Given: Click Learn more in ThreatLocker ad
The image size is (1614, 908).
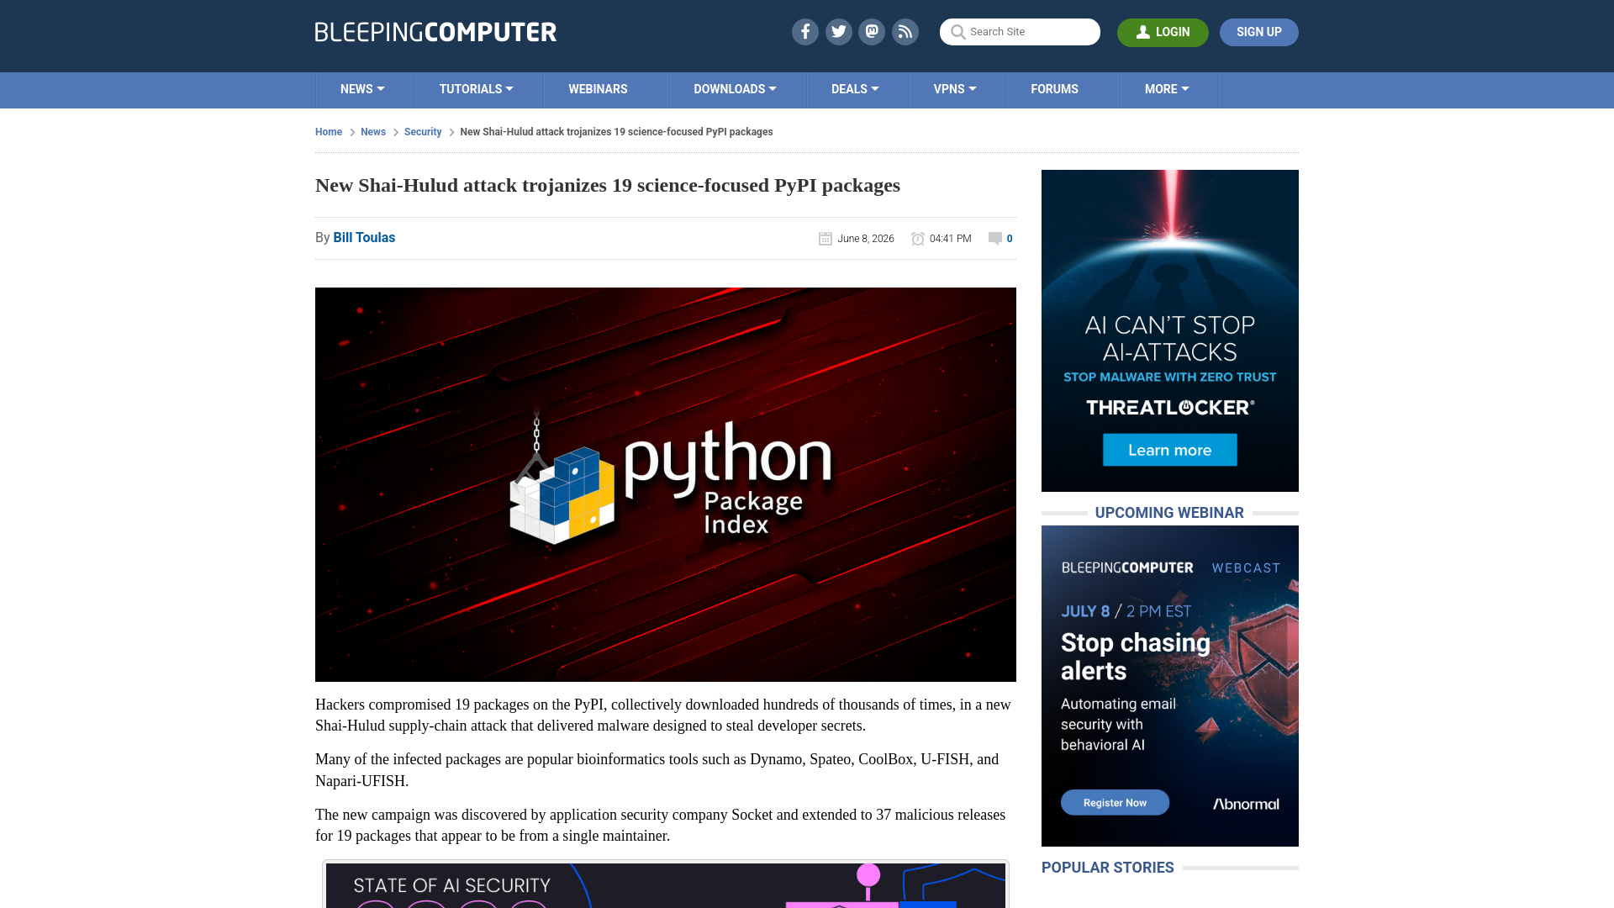Looking at the screenshot, I should pos(1170,450).
